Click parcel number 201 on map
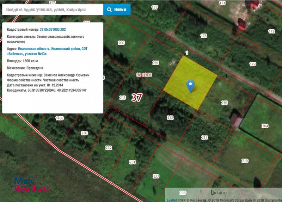 (x=155, y=63)
